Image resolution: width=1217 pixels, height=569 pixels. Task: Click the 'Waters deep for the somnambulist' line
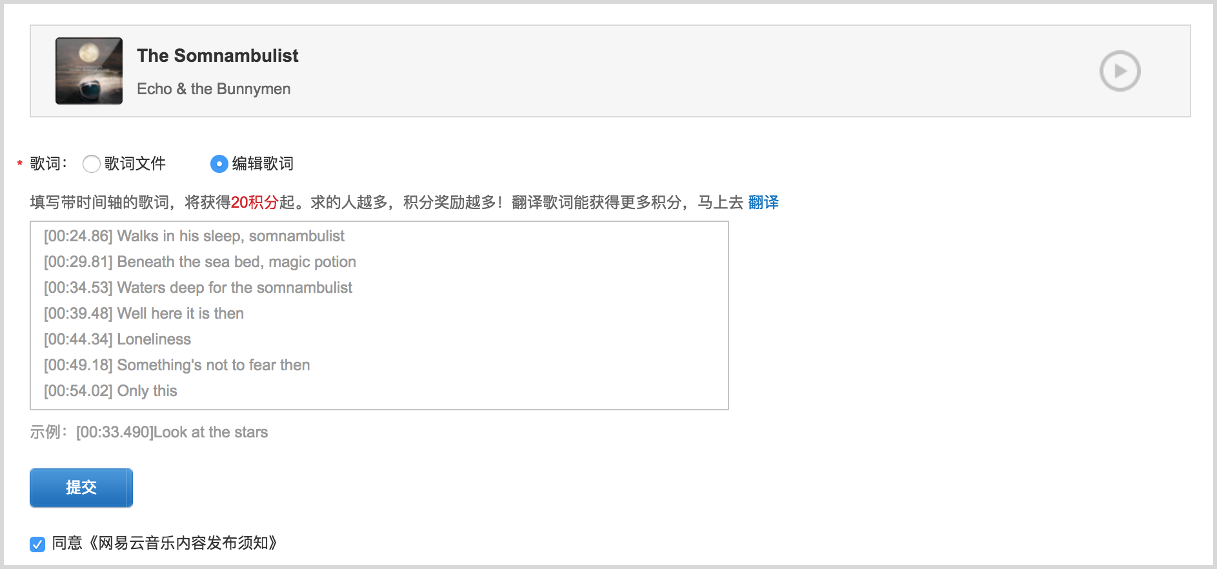[198, 288]
